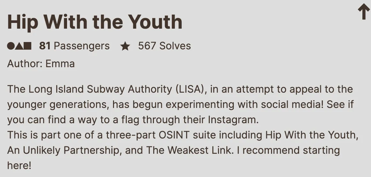Select the Passengers label

coord(82,46)
